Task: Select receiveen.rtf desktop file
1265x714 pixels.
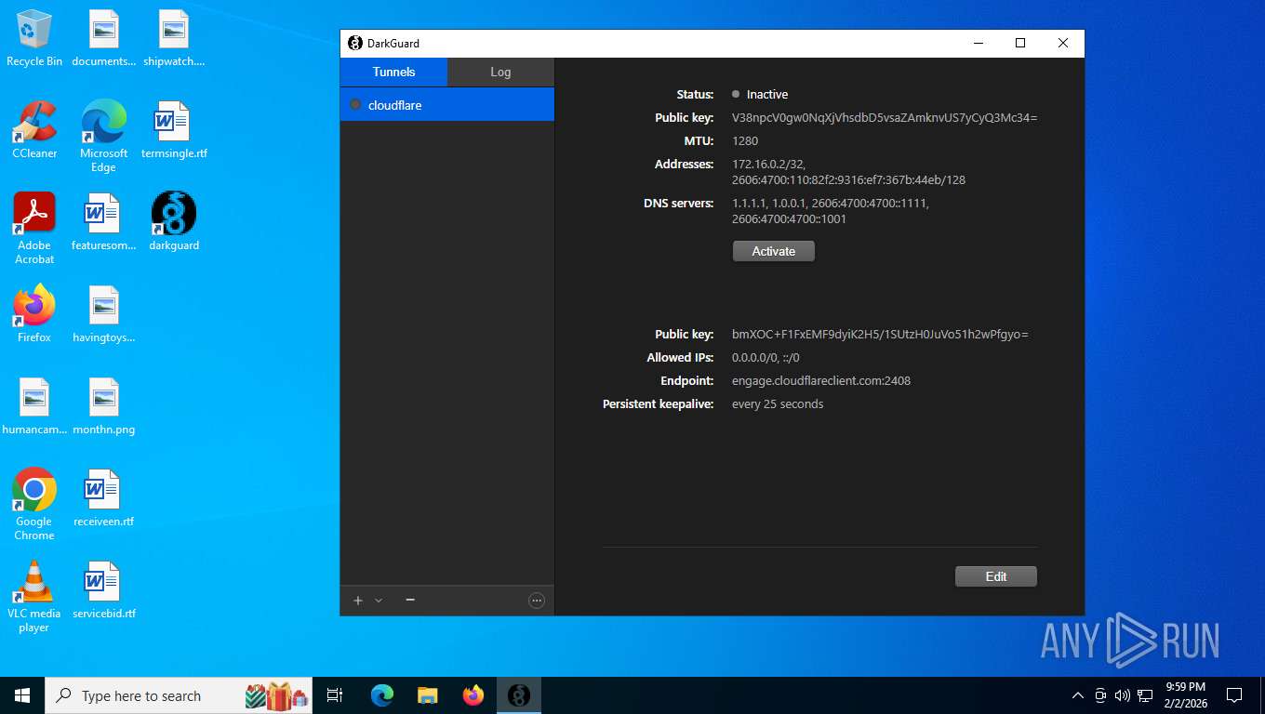Action: coord(104,498)
